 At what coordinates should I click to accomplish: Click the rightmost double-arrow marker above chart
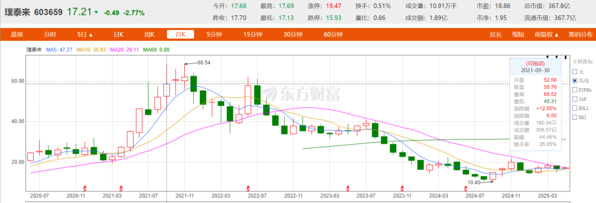(566, 57)
